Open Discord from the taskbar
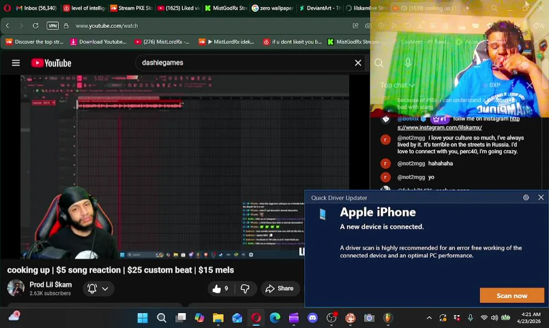This screenshot has width=549, height=328. tap(312, 318)
